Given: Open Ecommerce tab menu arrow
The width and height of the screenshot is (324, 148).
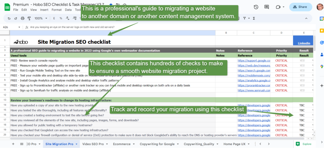Looking at the screenshot, I should [x=134, y=144].
